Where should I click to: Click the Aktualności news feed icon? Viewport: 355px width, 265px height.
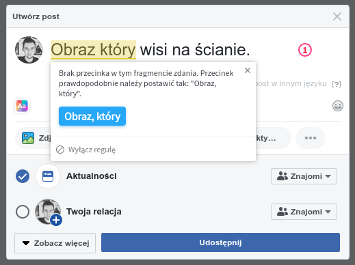[x=48, y=176]
